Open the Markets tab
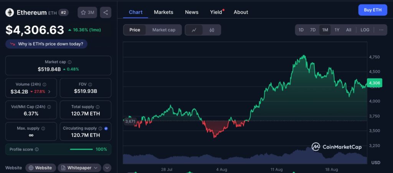This screenshot has height=173, width=393. [163, 12]
